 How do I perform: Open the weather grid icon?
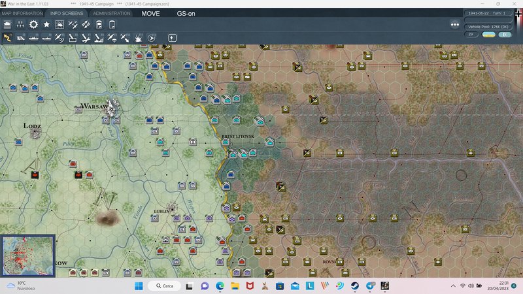click(59, 25)
